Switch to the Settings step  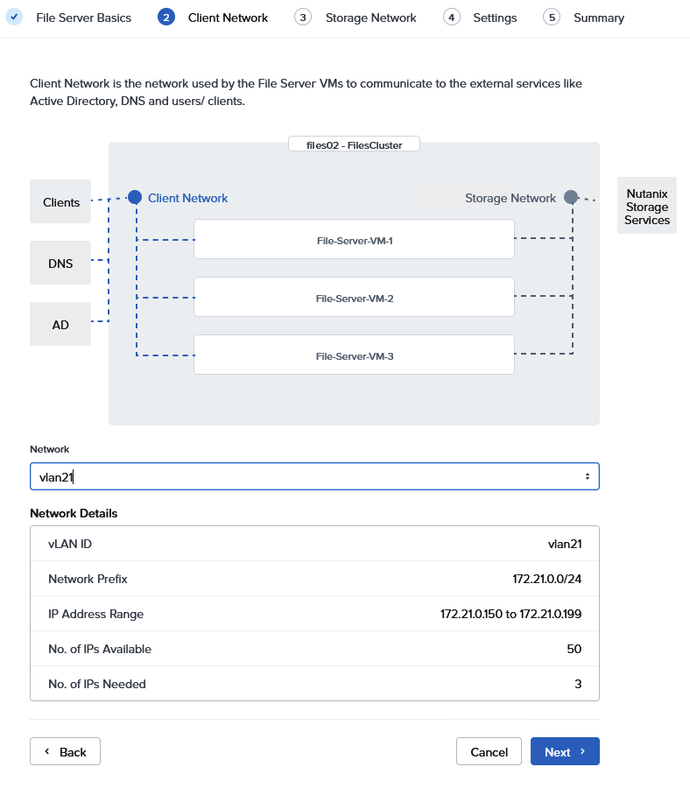point(495,18)
